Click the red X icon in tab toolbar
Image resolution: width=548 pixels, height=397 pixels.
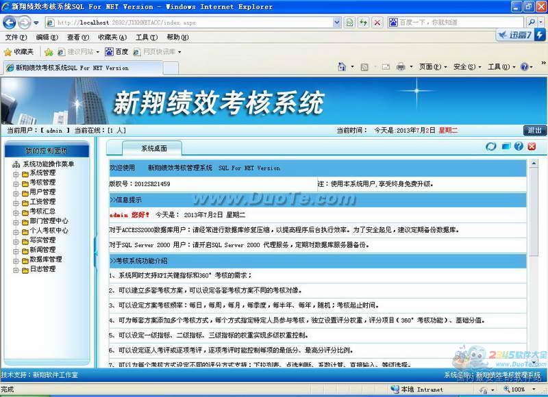coord(532,146)
